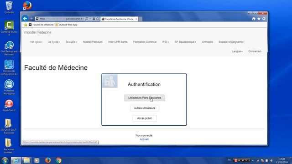Click the padlock security icon in address bar
This screenshot has height=164, width=292.
(94, 19)
